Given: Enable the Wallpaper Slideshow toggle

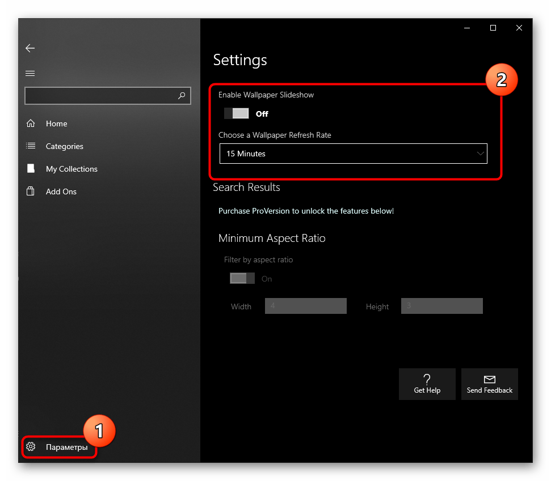Looking at the screenshot, I should click(x=237, y=113).
